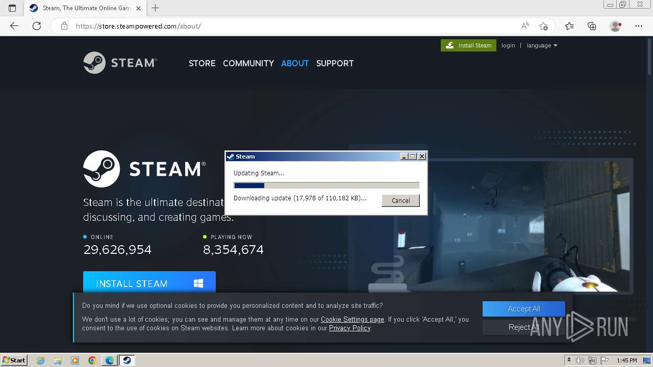Refresh the current page

[x=37, y=26]
